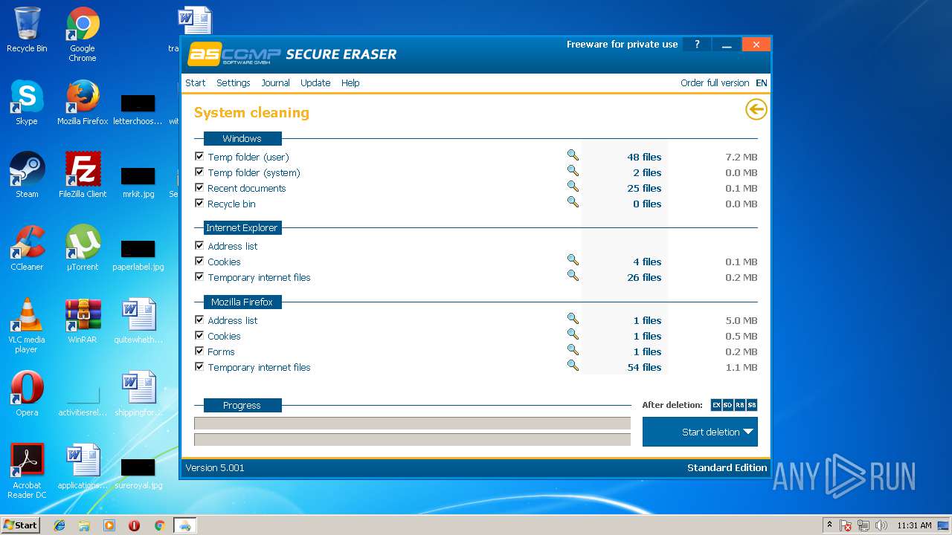952x535 pixels.
Task: Click the Windows Start button
Action: coord(20,525)
